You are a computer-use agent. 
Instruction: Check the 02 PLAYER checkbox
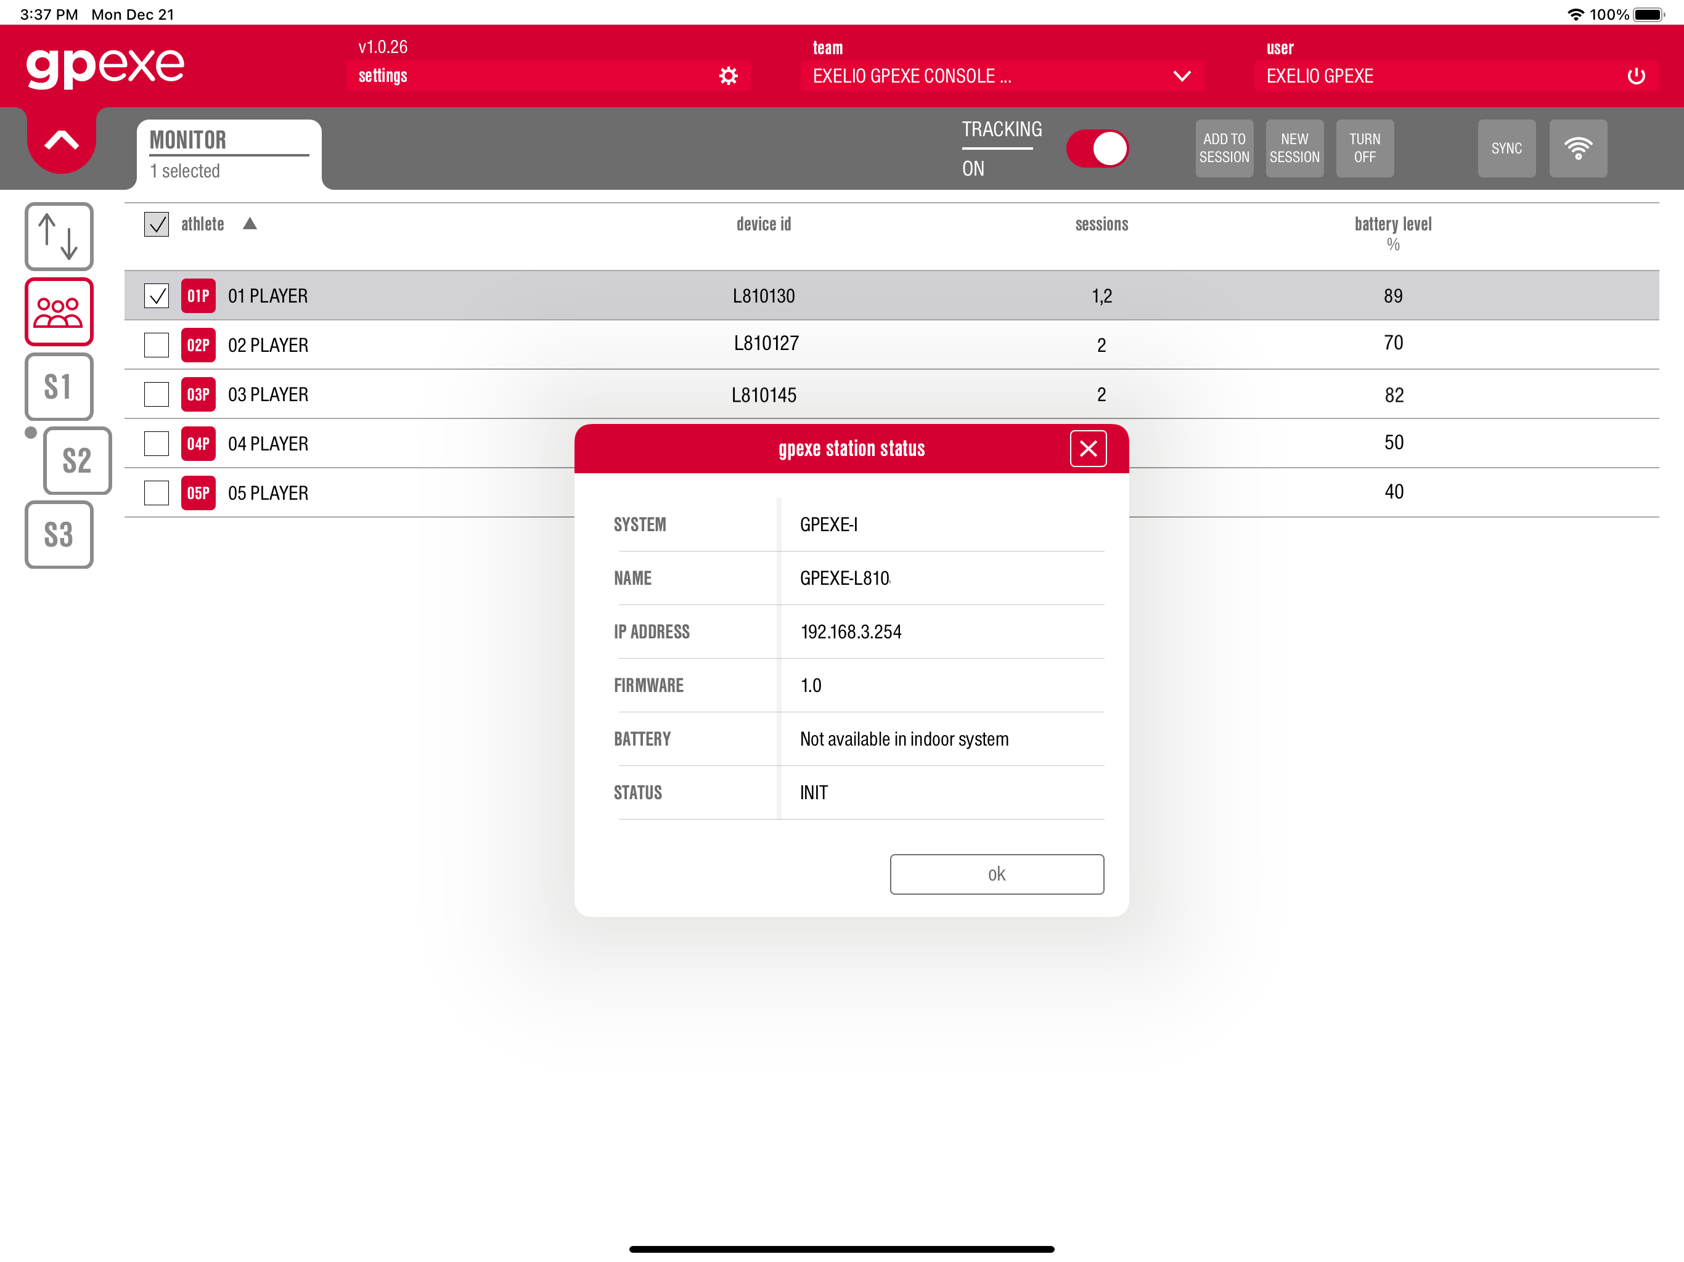[x=156, y=346]
